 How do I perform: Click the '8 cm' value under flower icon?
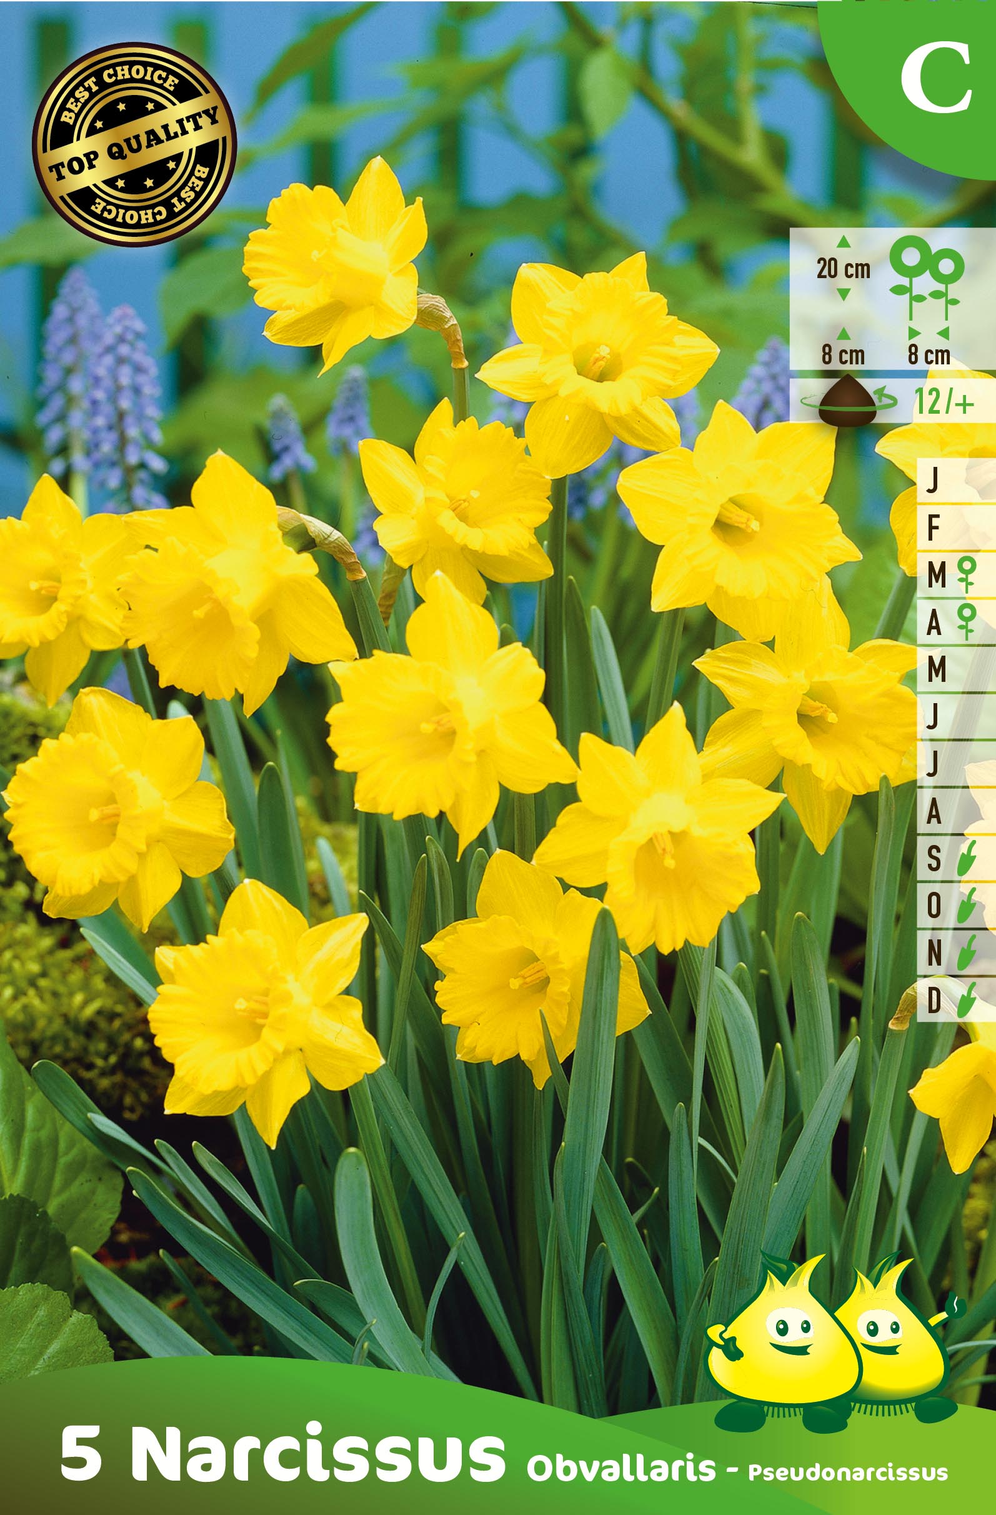pyautogui.click(x=929, y=355)
